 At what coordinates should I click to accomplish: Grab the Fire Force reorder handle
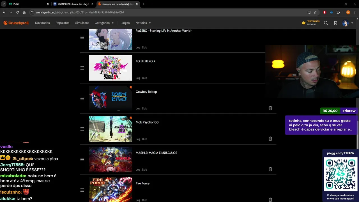82,190
